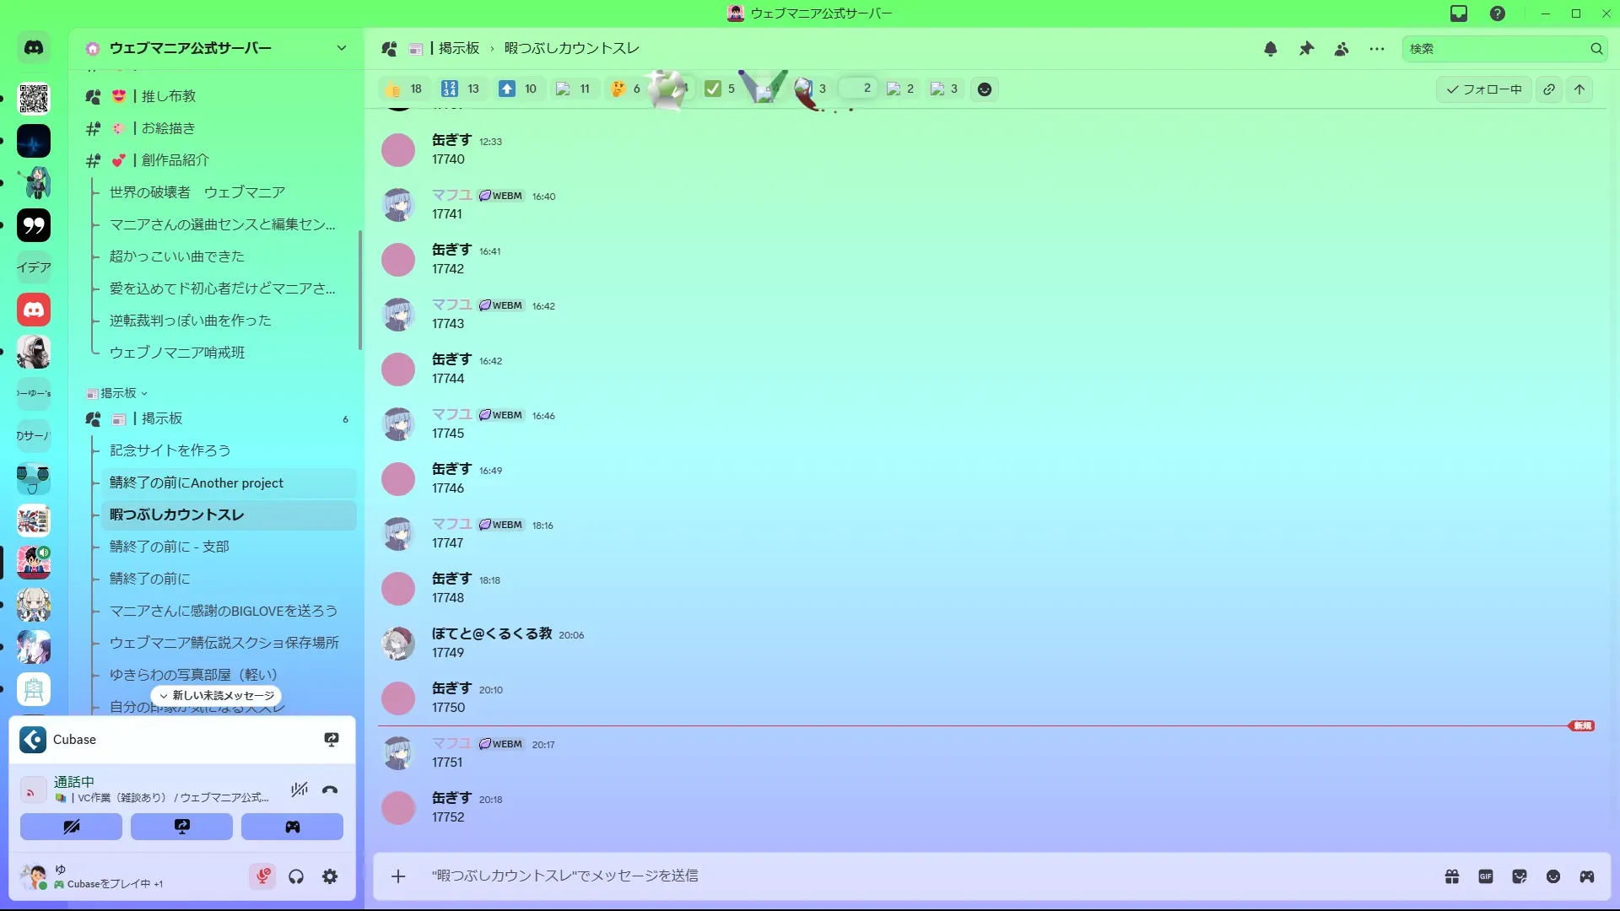The width and height of the screenshot is (1620, 911).
Task: Open member list icon in header
Action: pos(1342,49)
